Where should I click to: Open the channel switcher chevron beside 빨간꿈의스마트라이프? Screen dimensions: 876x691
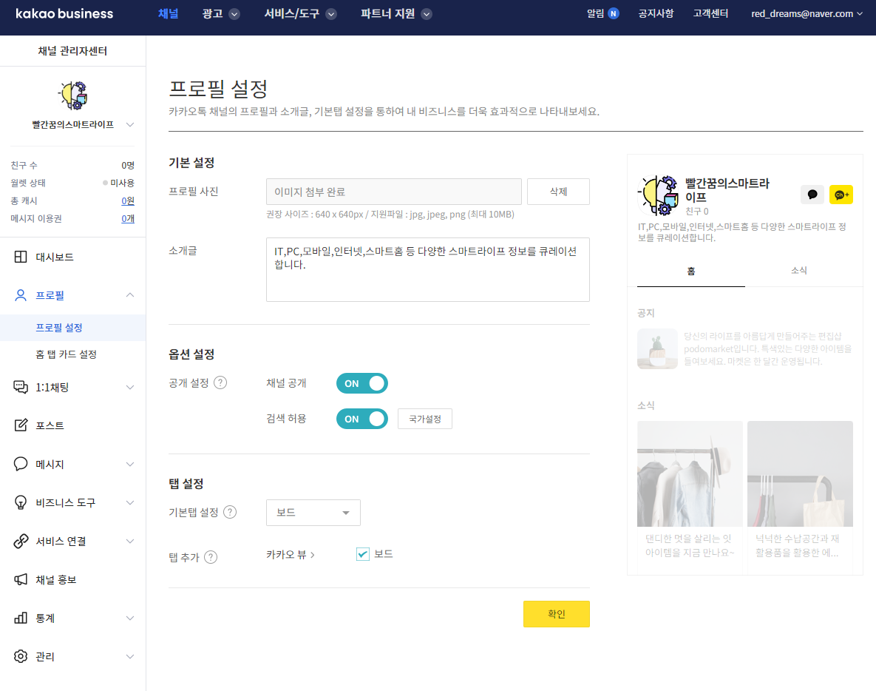[x=130, y=125]
